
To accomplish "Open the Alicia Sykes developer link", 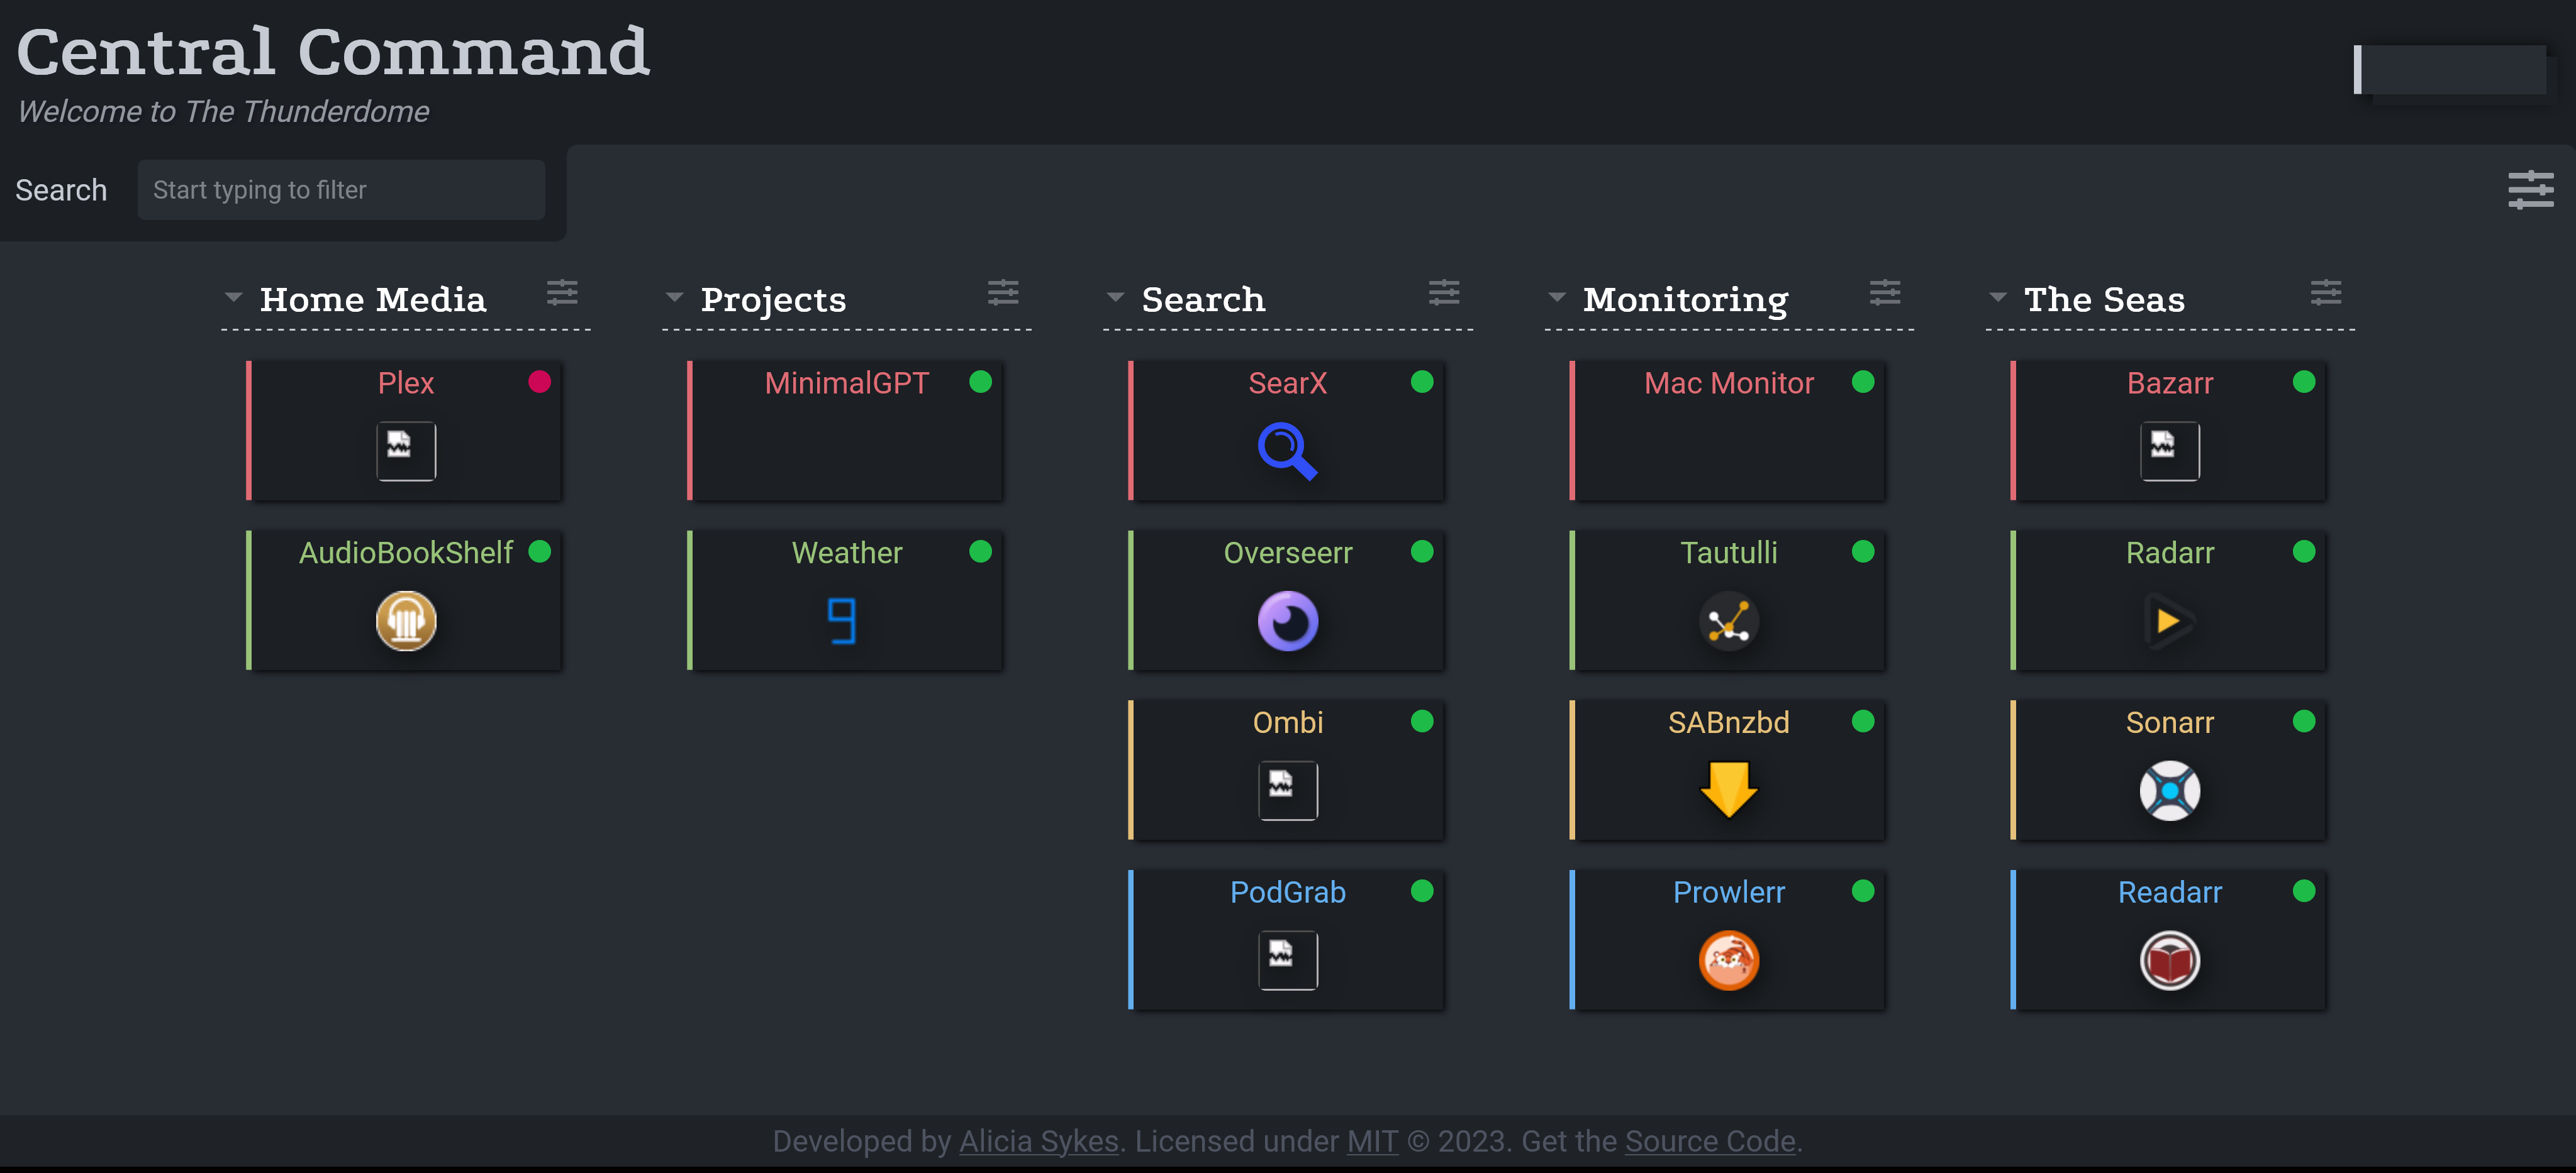I will 1038,1141.
